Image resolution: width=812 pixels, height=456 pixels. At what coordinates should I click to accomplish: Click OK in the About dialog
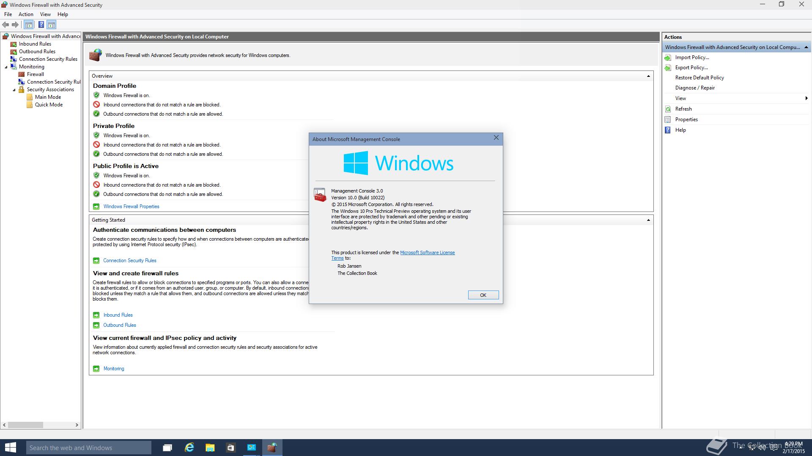[x=483, y=295]
